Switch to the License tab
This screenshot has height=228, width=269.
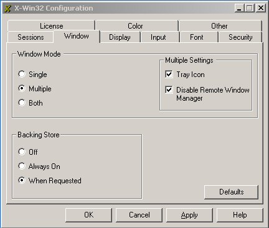coord(51,26)
